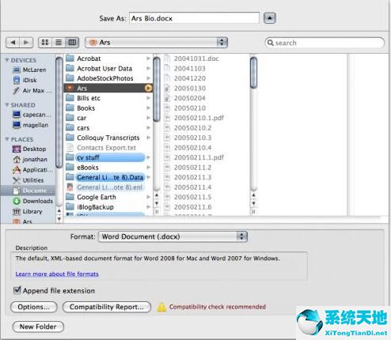Image resolution: width=391 pixels, height=340 pixels.
Task: Open jonathan home folder
Action: point(30,160)
